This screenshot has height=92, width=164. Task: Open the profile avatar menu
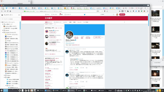117,15
